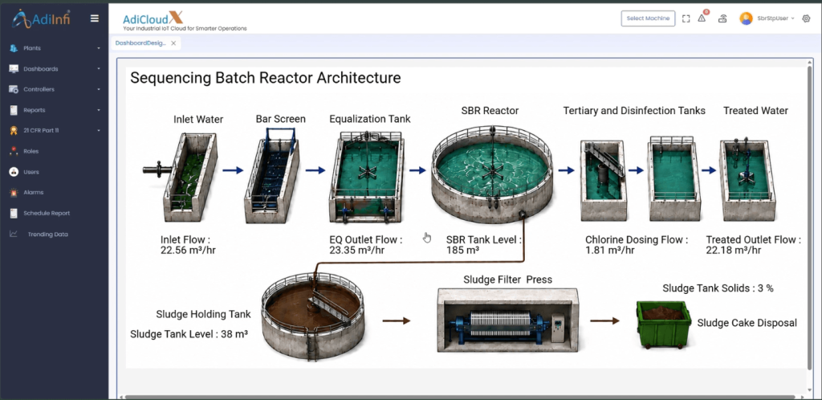
Task: Click the Reports sidebar icon
Action: tap(14, 110)
